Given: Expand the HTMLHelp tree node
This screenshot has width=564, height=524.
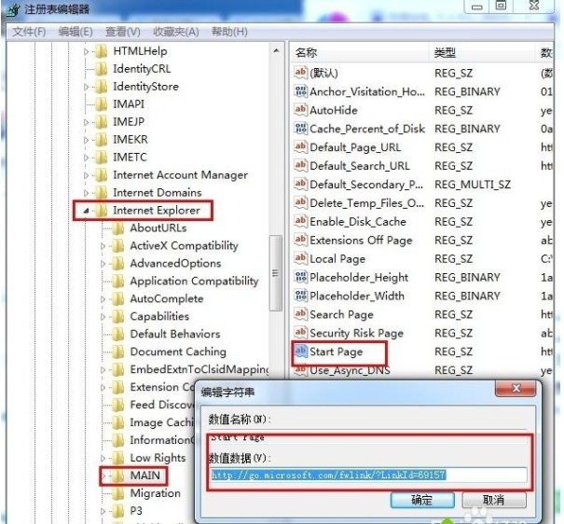Looking at the screenshot, I should click(86, 51).
